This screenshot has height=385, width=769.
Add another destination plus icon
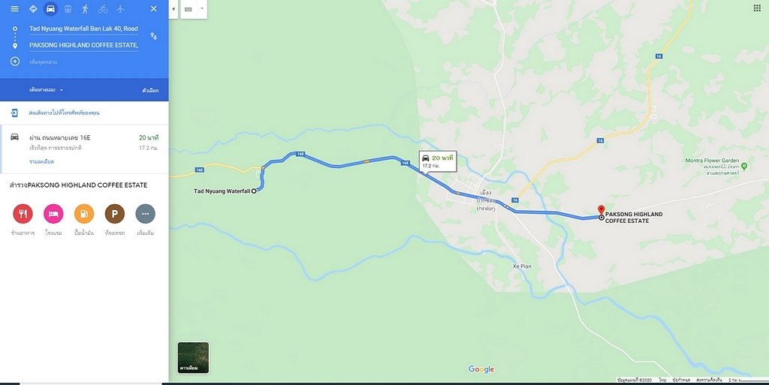15,62
